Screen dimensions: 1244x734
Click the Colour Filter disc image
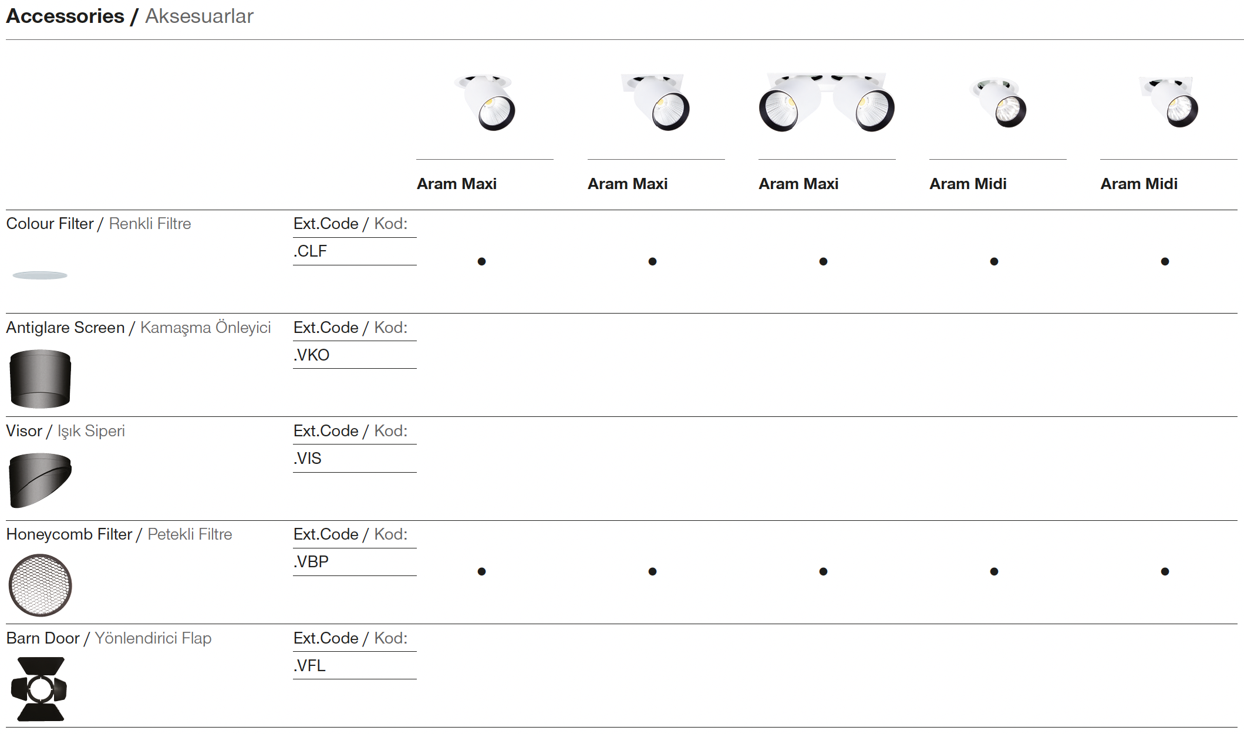[40, 275]
